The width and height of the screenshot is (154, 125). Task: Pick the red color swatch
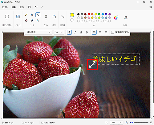coord(89,14)
